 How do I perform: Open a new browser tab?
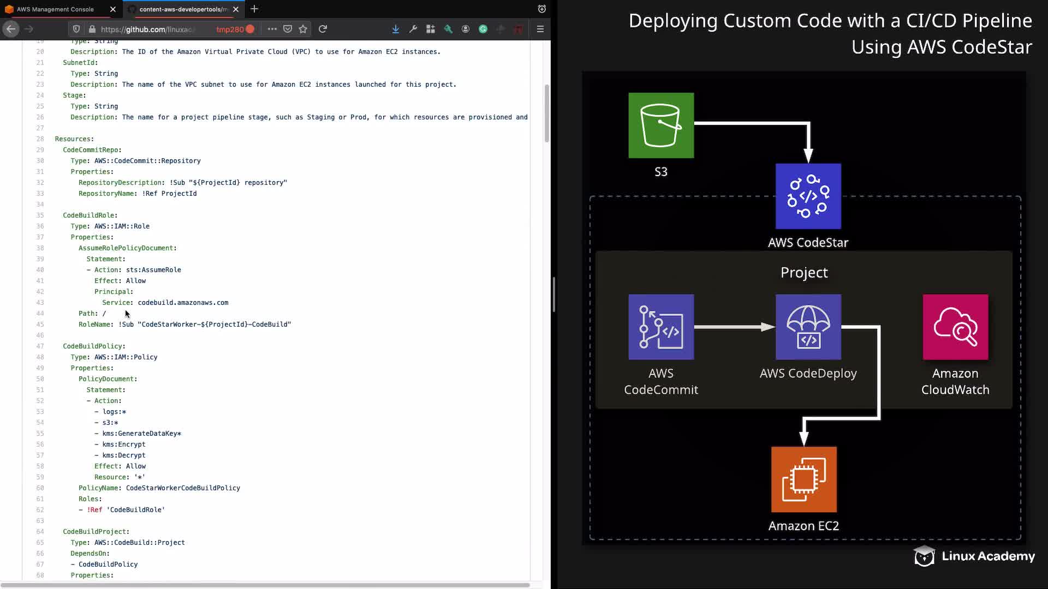(254, 9)
